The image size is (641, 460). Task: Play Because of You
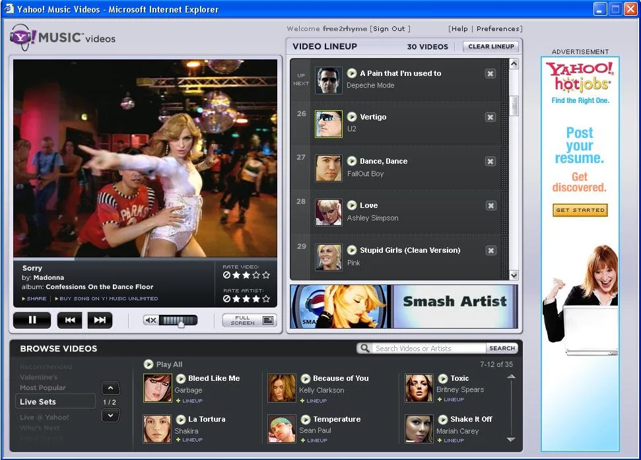tap(306, 378)
